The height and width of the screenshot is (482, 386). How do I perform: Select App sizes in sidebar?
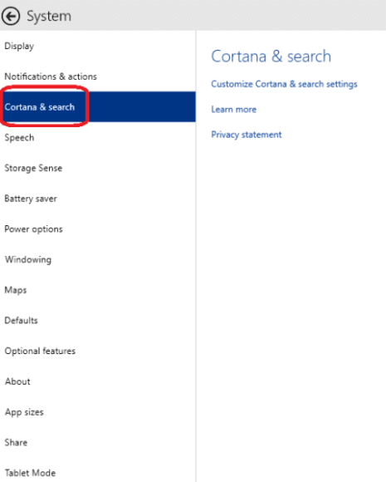coord(98,412)
